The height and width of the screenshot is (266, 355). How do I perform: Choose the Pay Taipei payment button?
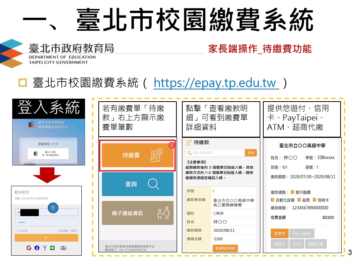pyautogui.click(x=301, y=233)
